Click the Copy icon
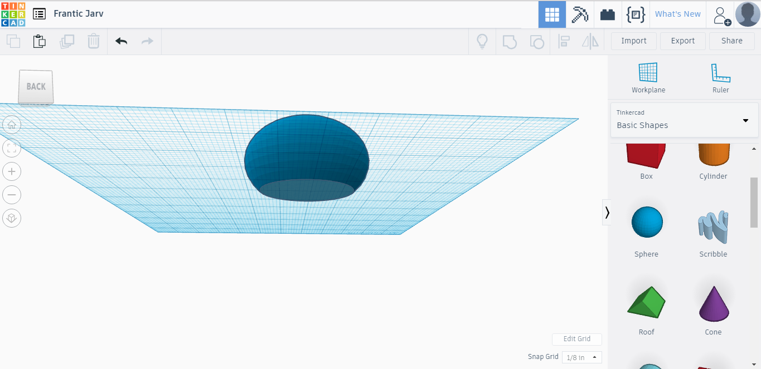761x369 pixels. (13, 41)
